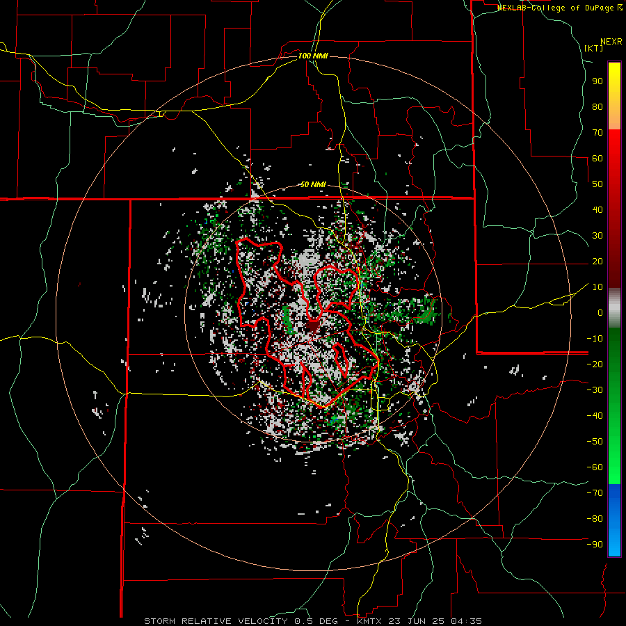Click the gray zero-velocity segment of color bar
Image resolution: width=626 pixels, height=626 pixels.
click(614, 308)
